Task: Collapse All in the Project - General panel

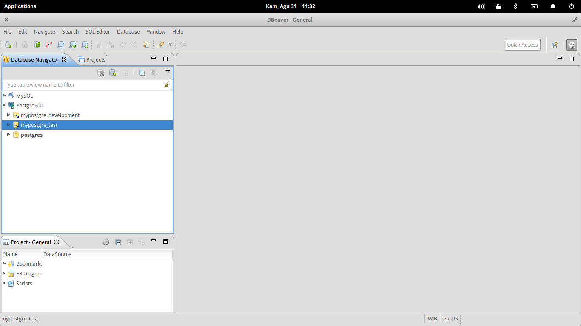Action: pyautogui.click(x=118, y=242)
